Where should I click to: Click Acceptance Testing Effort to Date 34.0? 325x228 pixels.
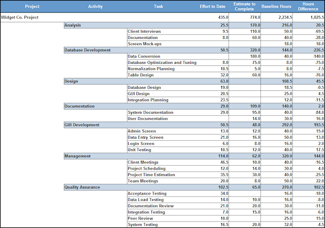tap(224, 194)
